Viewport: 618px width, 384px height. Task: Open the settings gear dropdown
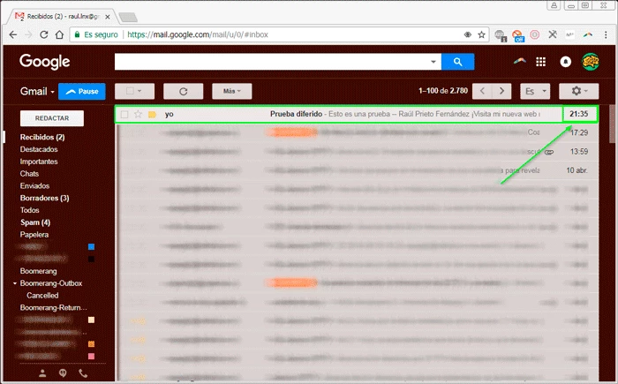(578, 91)
